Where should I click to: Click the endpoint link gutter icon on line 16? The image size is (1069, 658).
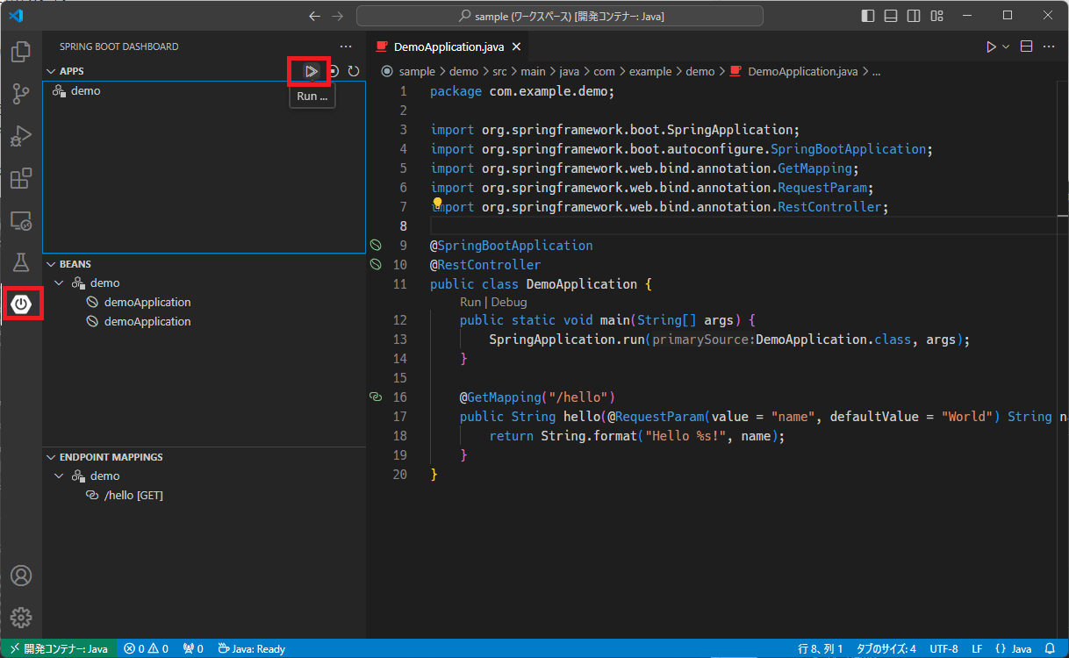[x=376, y=397]
